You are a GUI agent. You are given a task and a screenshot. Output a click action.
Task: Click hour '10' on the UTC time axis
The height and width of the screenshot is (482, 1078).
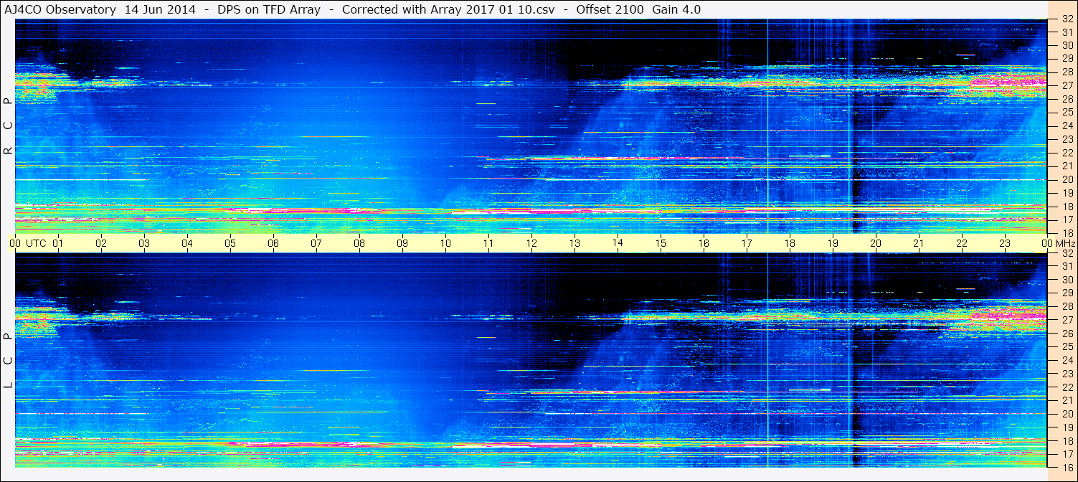click(x=446, y=243)
